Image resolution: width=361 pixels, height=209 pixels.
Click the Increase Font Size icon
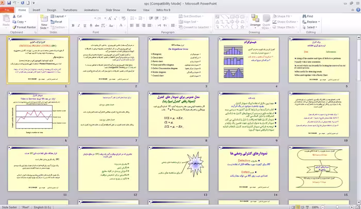coord(110,18)
